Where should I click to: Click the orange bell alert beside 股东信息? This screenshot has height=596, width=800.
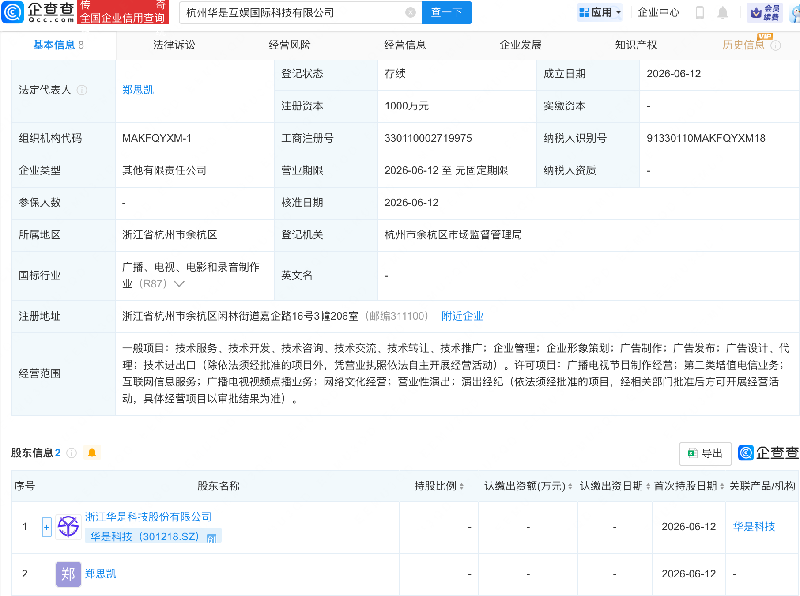(92, 453)
